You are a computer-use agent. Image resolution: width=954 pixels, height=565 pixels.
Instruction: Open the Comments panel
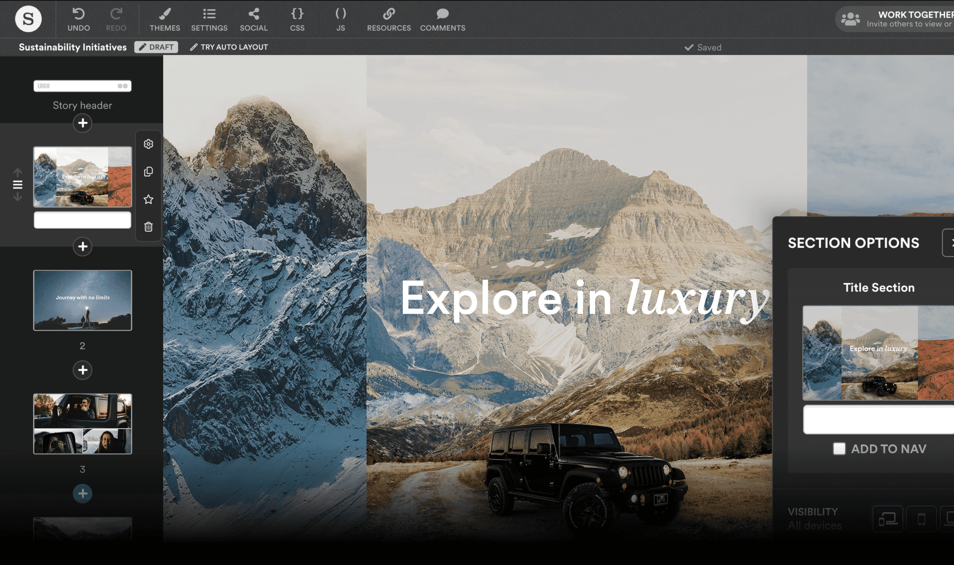(442, 19)
